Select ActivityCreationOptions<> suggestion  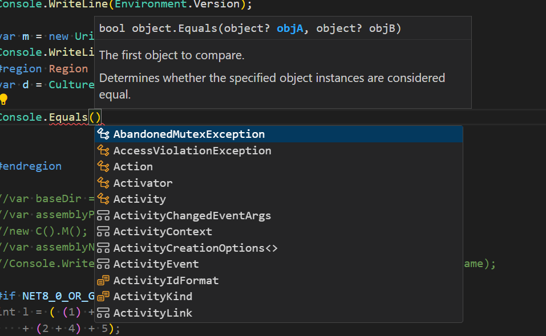click(x=195, y=248)
